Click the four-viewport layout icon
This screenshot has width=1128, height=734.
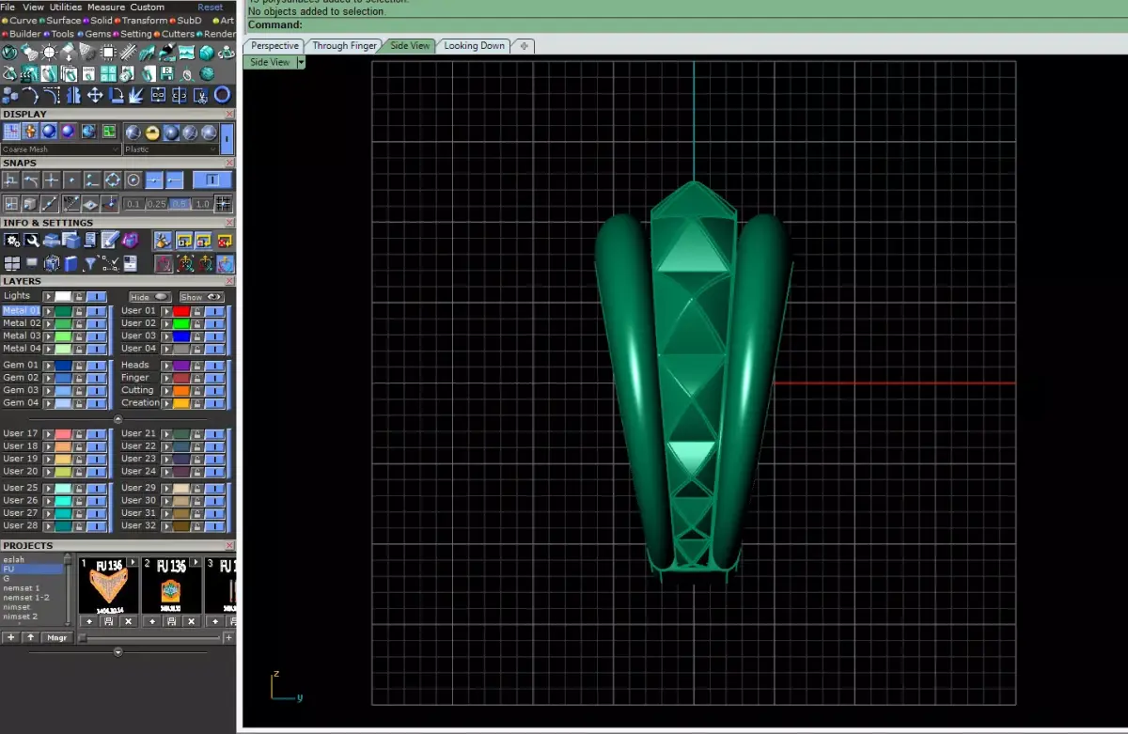[x=12, y=264]
